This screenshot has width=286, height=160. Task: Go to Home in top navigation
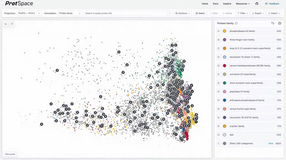point(205,4)
